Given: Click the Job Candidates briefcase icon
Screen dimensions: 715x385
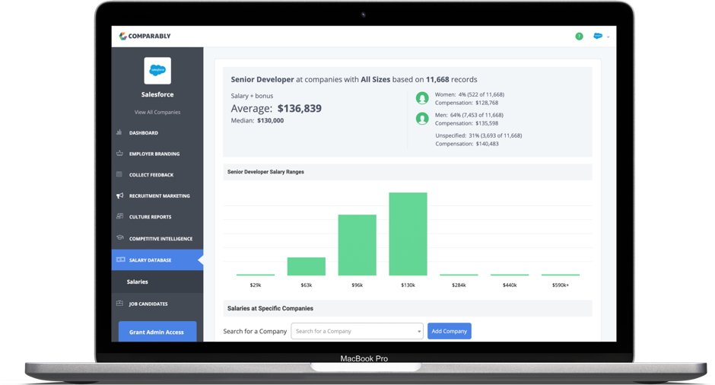Looking at the screenshot, I should tap(119, 304).
